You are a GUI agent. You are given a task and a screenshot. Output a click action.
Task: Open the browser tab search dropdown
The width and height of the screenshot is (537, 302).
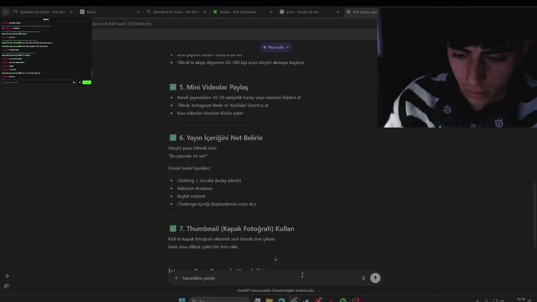click(x=5, y=12)
